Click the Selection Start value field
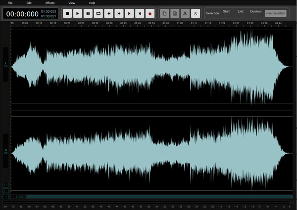The width and height of the screenshot is (297, 210). (x=227, y=16)
